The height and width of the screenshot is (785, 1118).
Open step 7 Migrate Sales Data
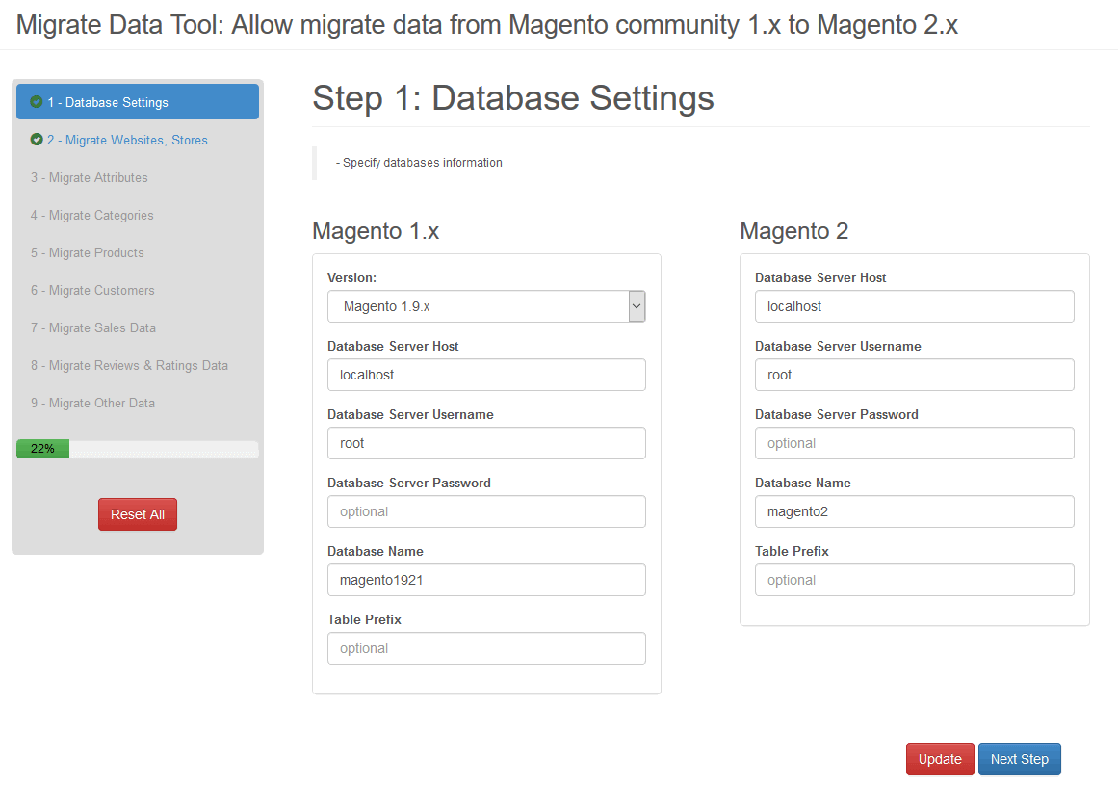click(x=93, y=327)
